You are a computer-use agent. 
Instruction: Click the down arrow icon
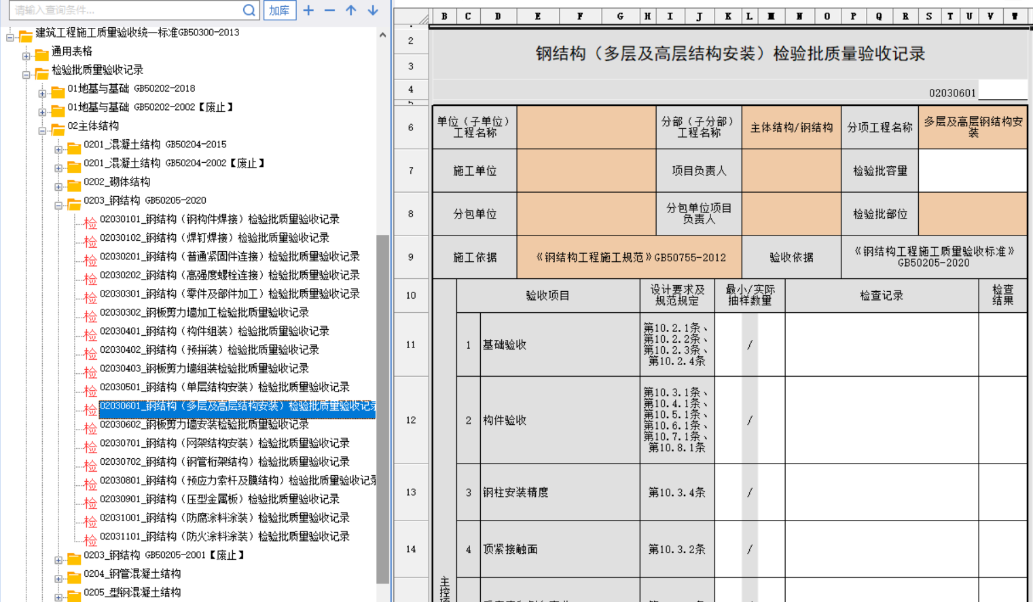pos(373,10)
